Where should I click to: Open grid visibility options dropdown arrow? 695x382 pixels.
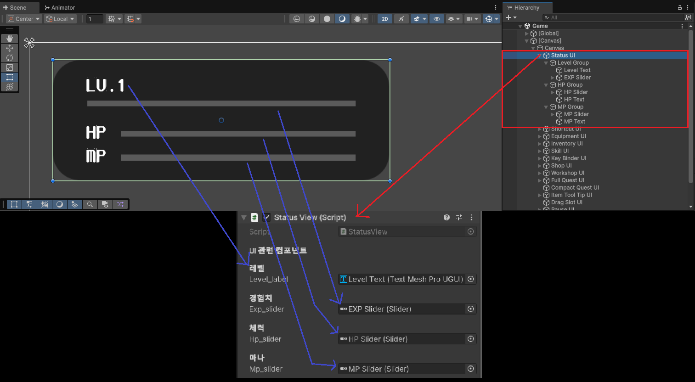coord(119,19)
